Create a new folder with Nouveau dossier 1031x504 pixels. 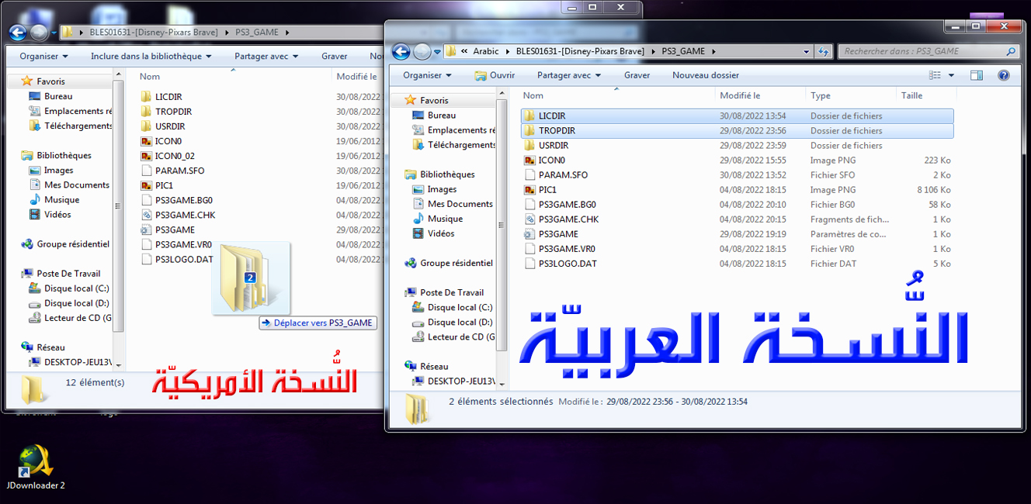coord(705,75)
